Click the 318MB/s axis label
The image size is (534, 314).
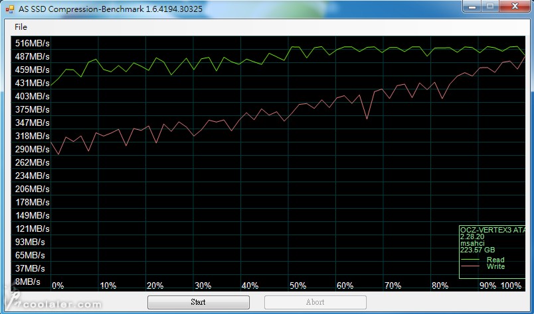[x=32, y=136]
